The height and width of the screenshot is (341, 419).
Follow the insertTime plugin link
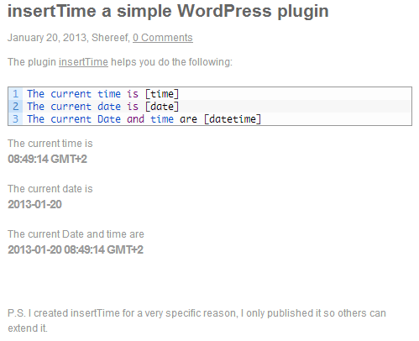[x=83, y=62]
